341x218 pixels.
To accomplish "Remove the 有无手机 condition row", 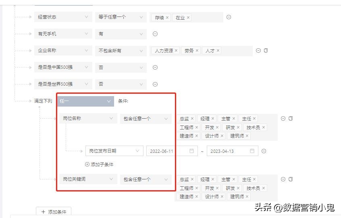I will 155,34.
